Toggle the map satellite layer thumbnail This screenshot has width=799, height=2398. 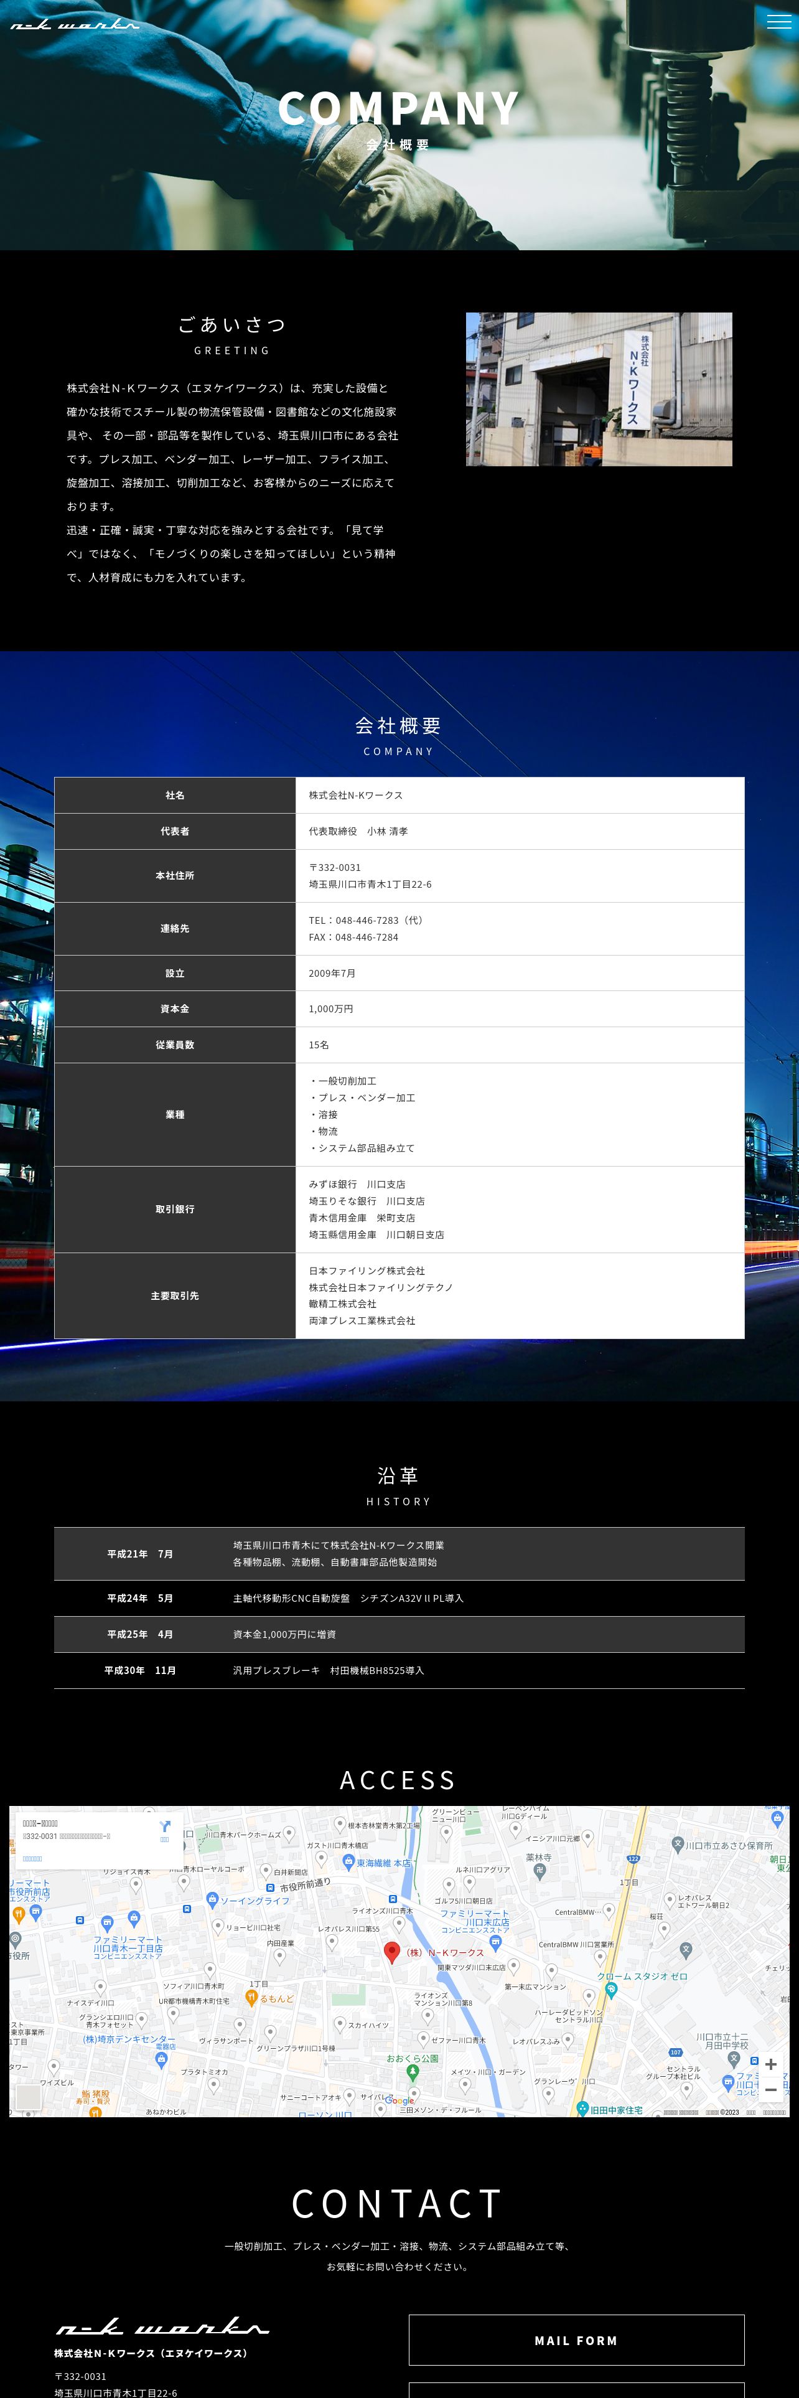coord(29,2097)
